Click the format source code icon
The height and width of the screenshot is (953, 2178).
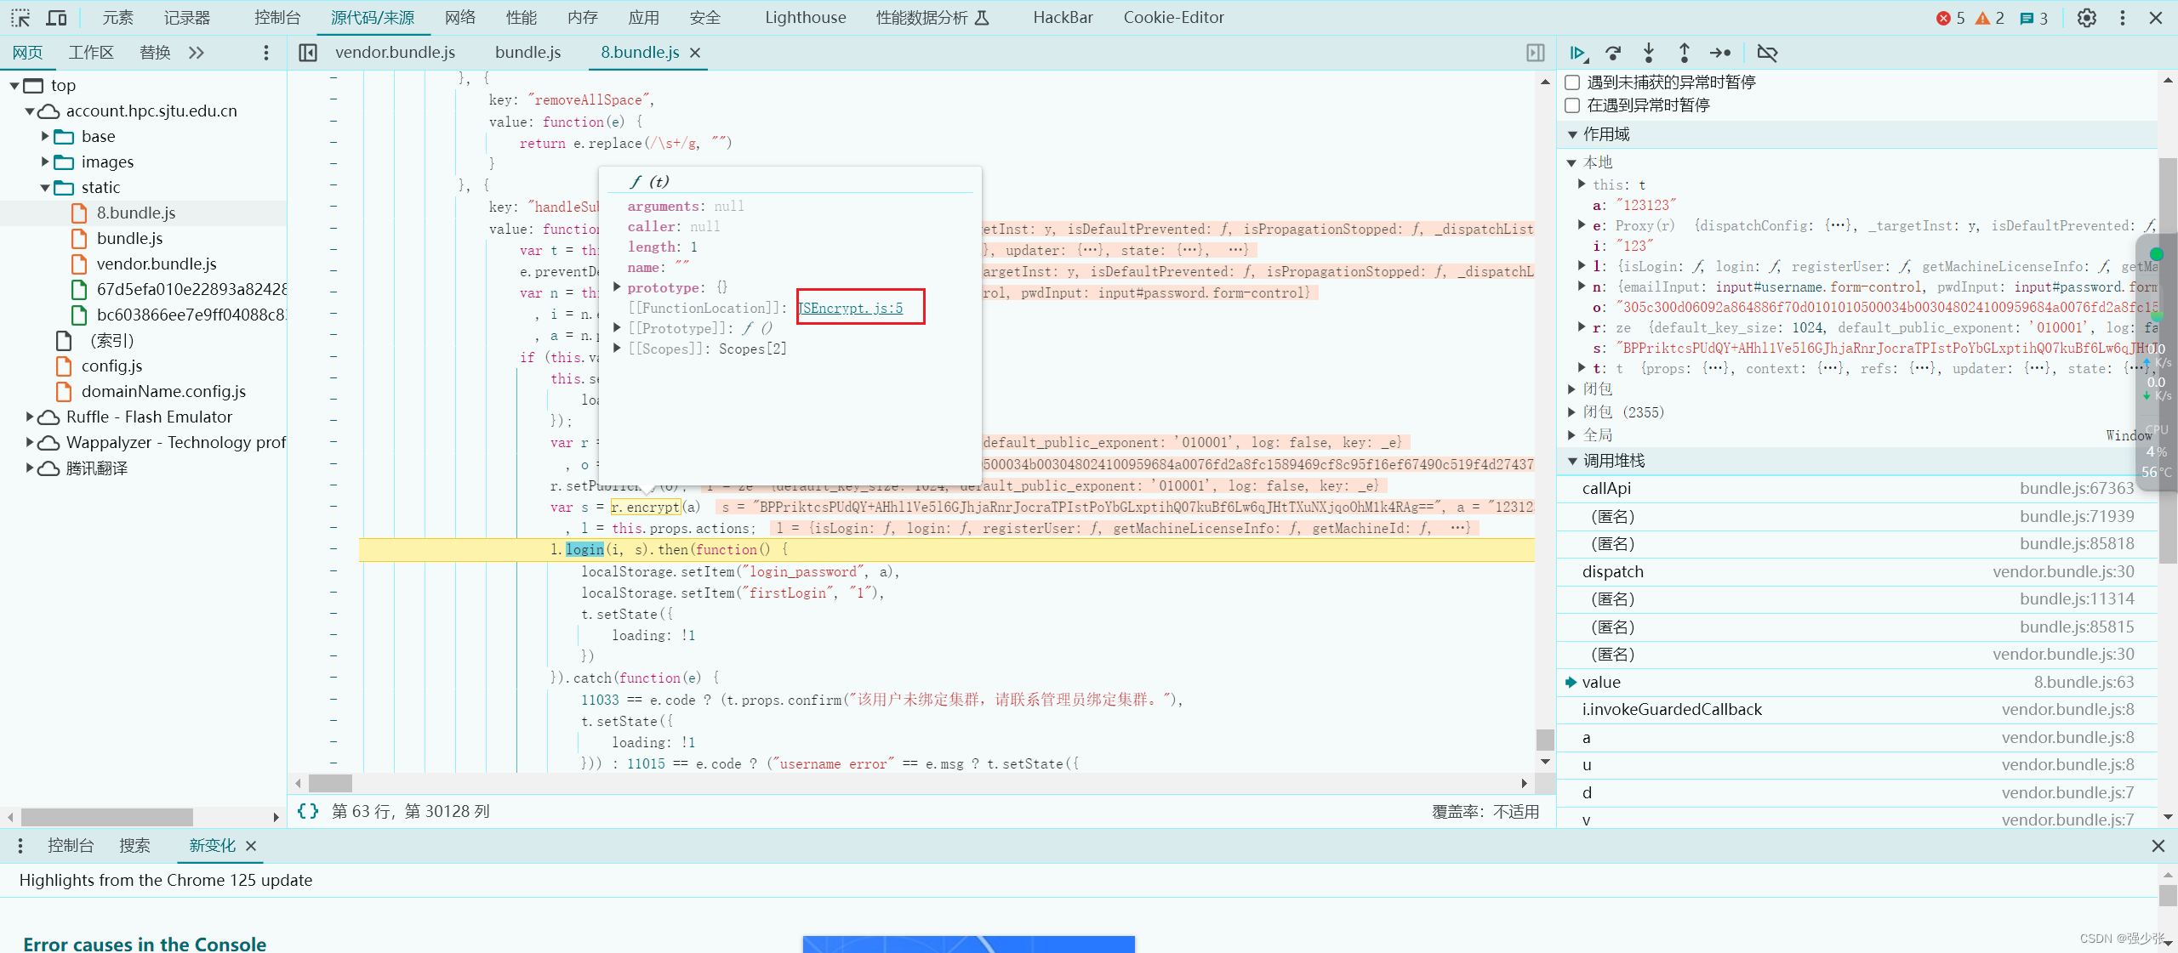coord(312,810)
